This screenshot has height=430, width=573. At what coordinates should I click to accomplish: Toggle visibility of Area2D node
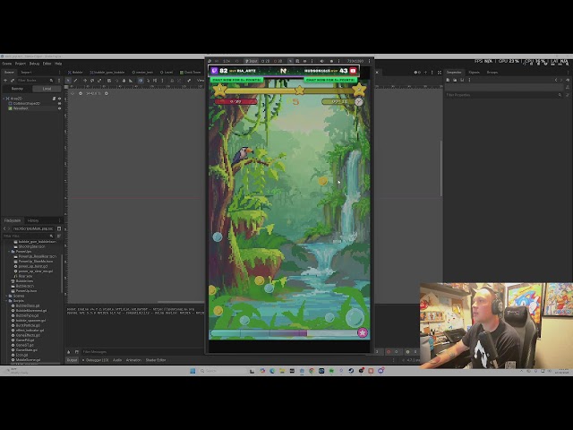pos(59,99)
